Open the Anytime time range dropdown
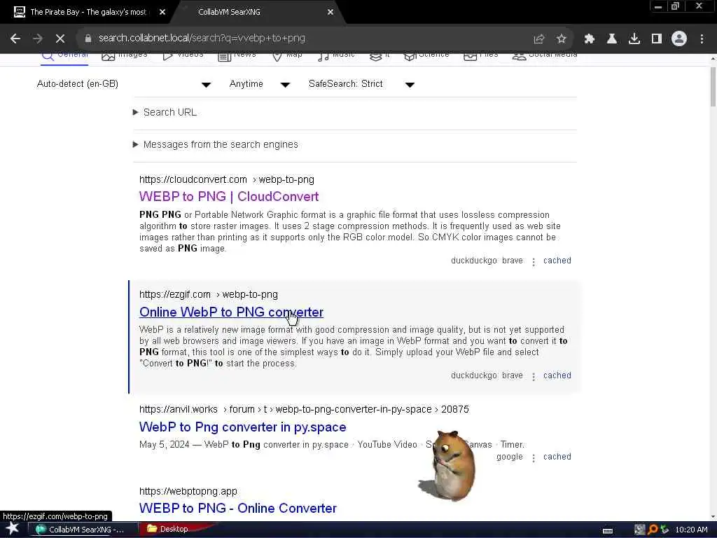 tap(259, 84)
